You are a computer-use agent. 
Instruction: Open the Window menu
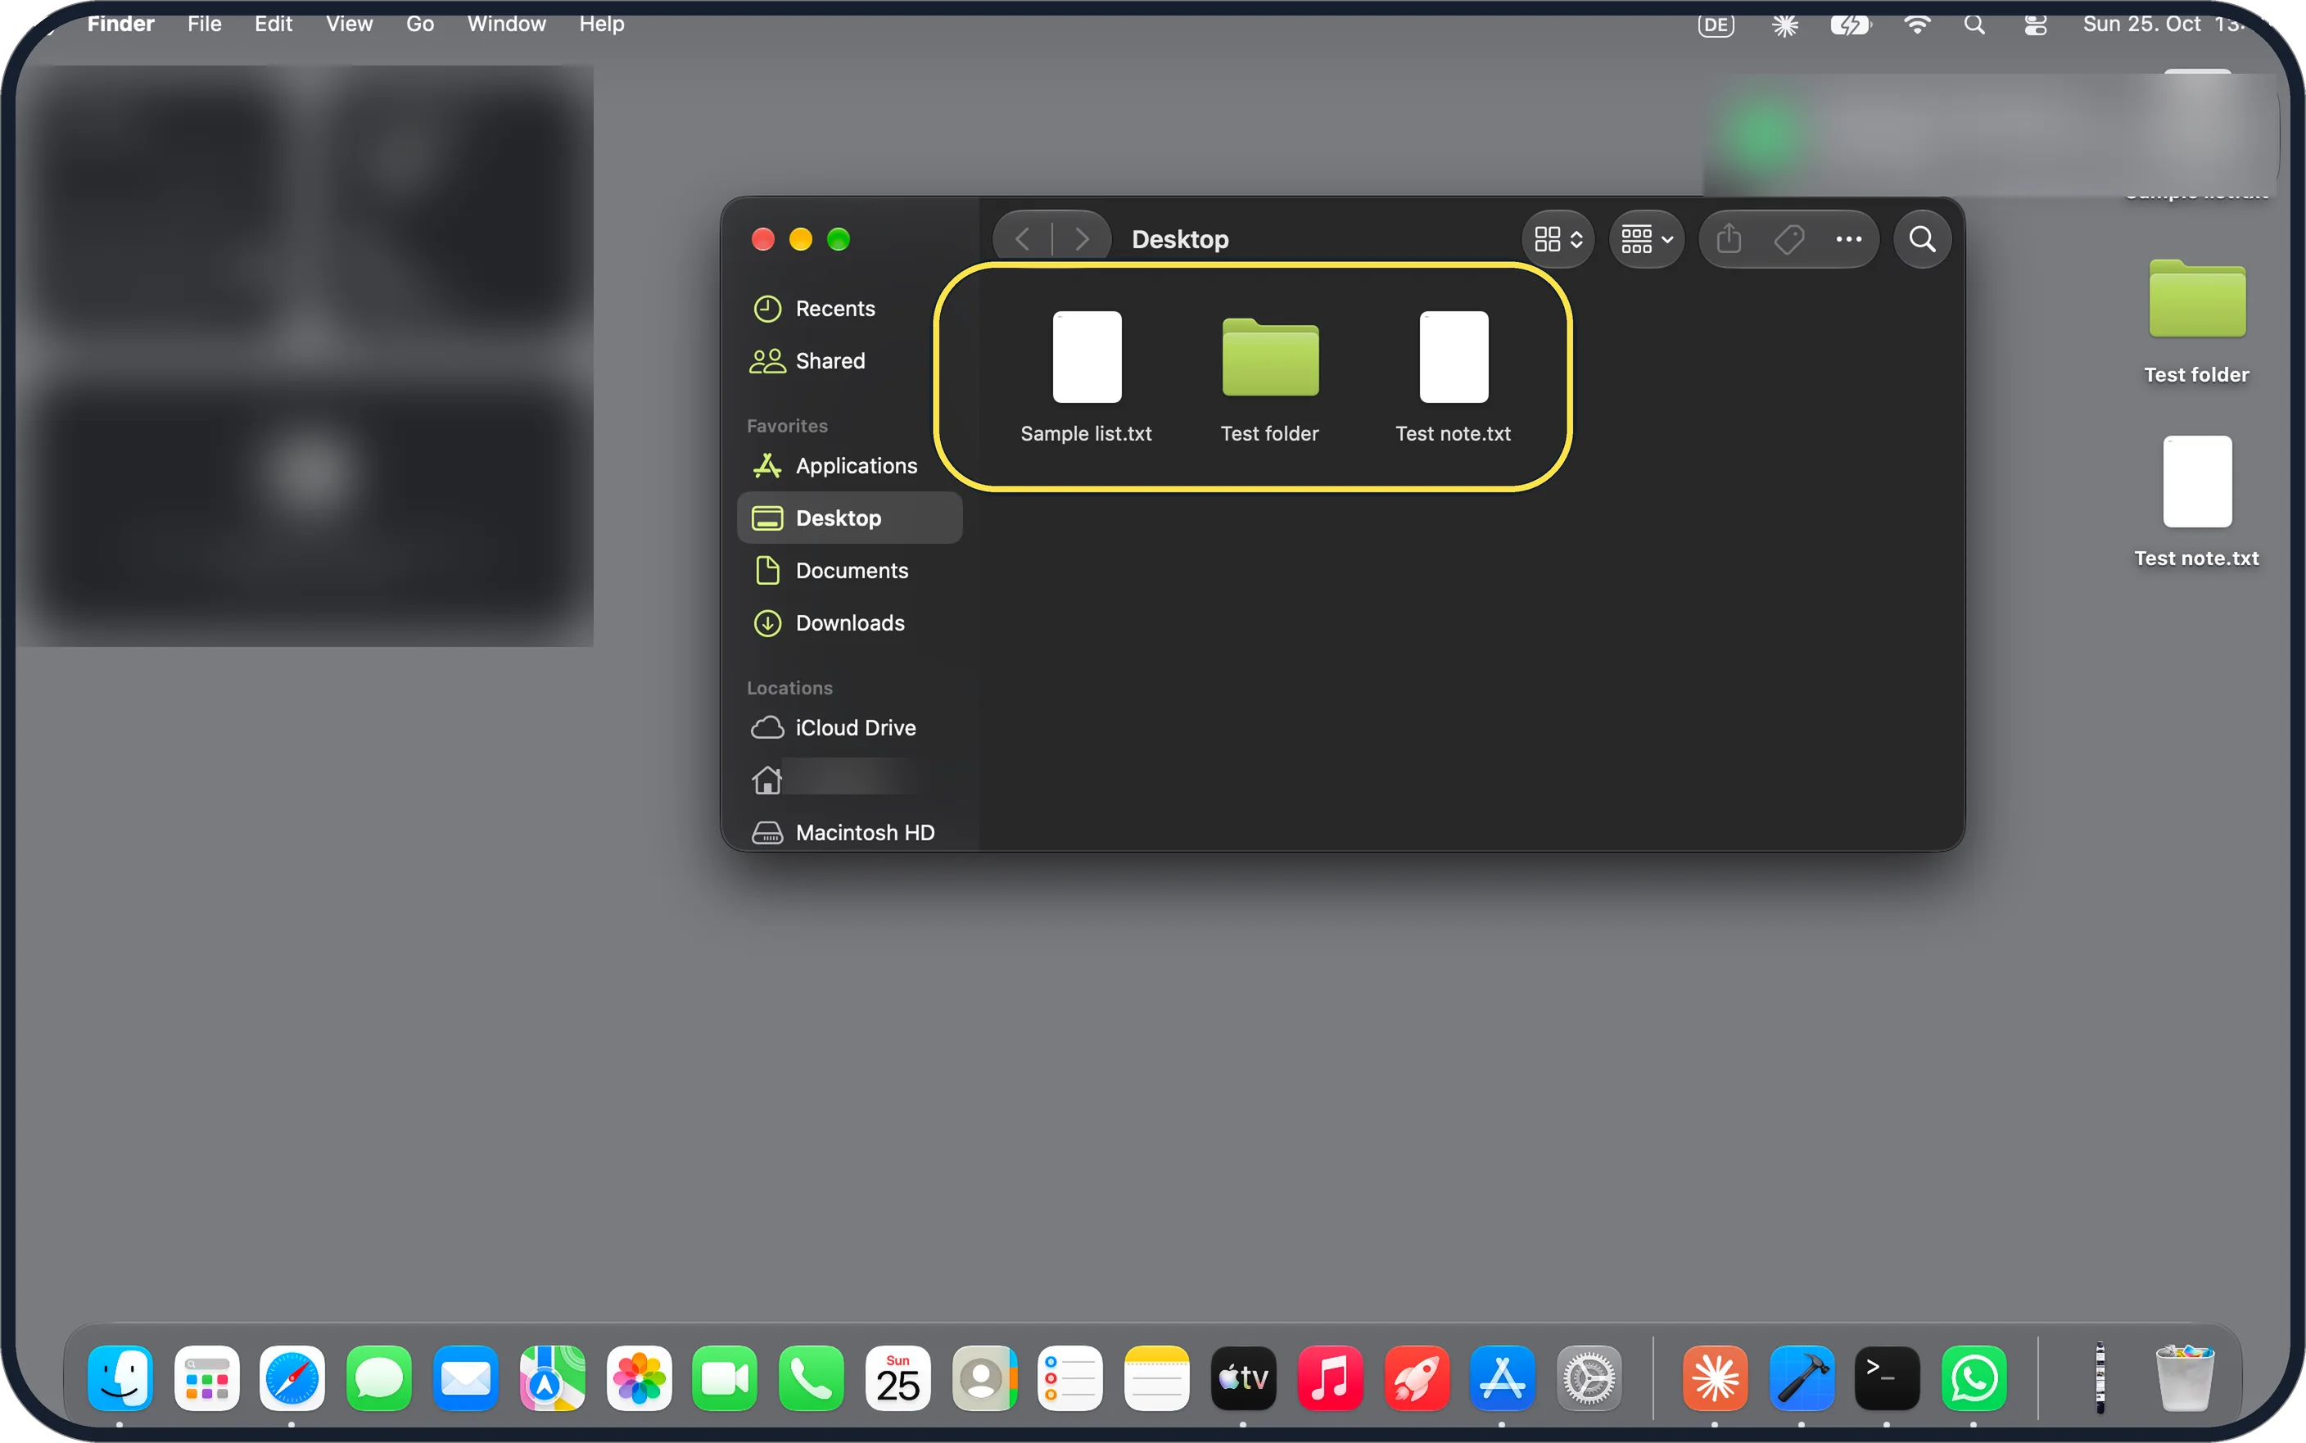(x=505, y=24)
